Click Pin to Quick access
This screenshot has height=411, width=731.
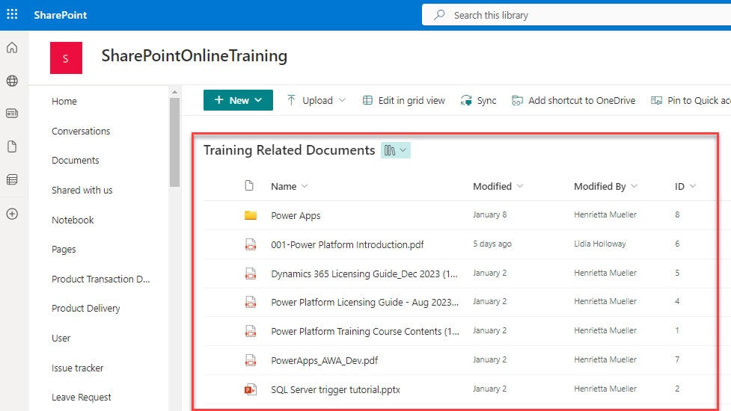pyautogui.click(x=691, y=100)
